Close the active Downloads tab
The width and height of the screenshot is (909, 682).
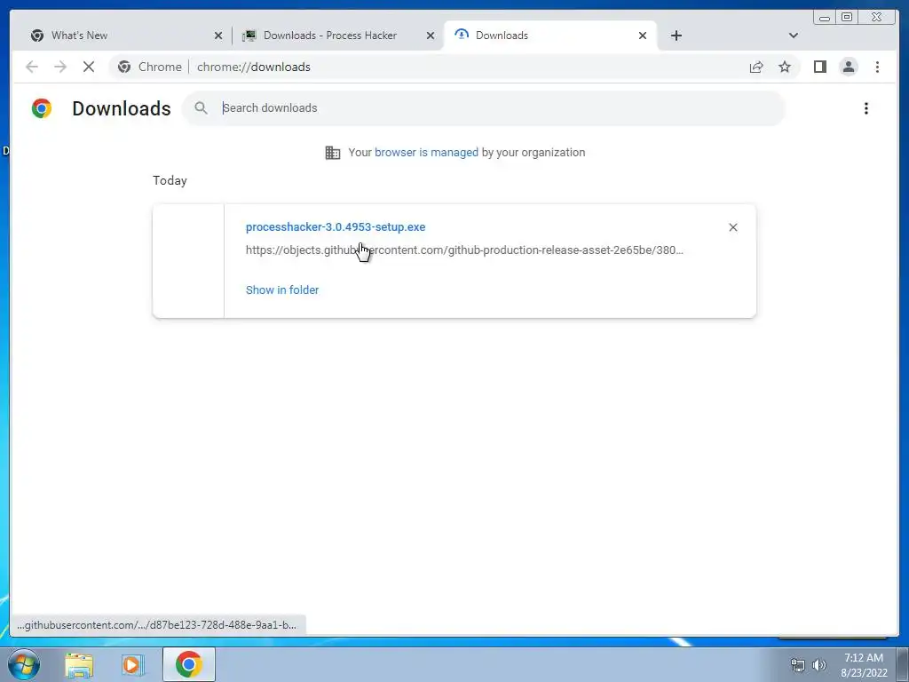[643, 36]
